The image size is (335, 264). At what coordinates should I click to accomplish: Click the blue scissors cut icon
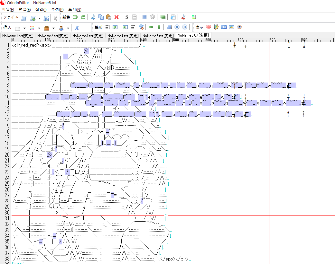[93, 17]
